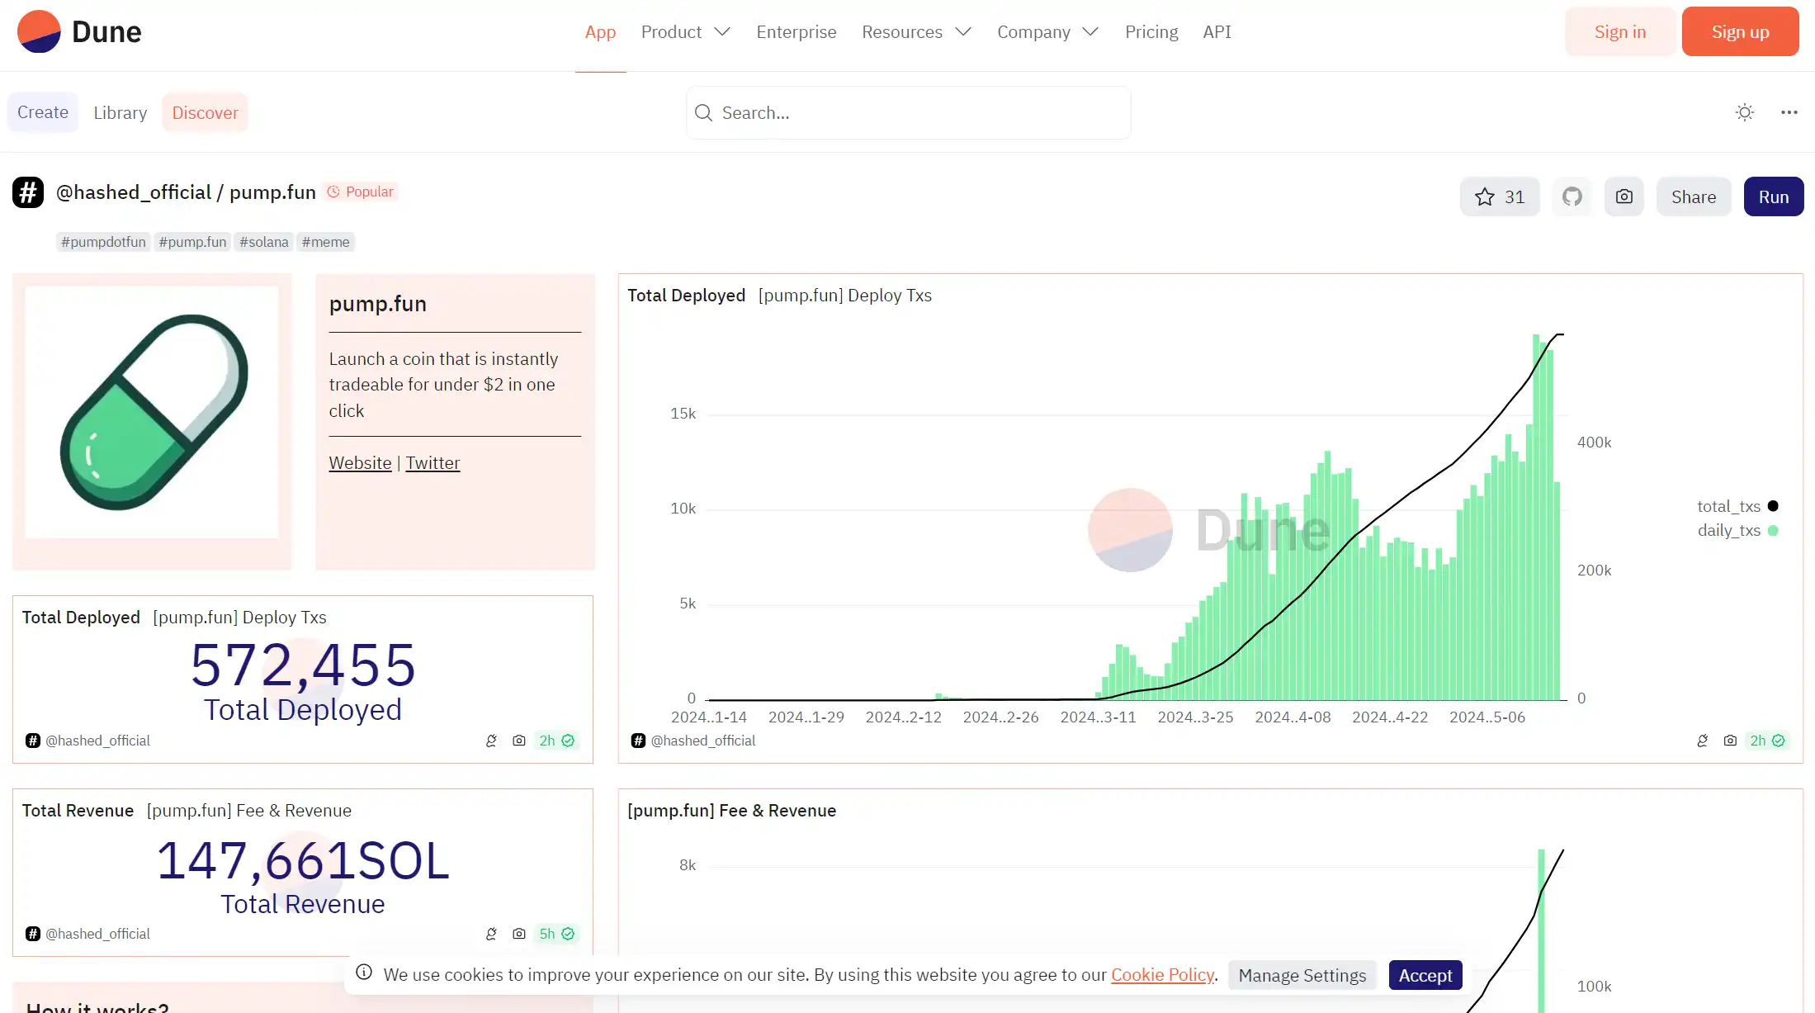Click the green daily_txs color dot
The width and height of the screenshot is (1815, 1013).
tap(1773, 530)
